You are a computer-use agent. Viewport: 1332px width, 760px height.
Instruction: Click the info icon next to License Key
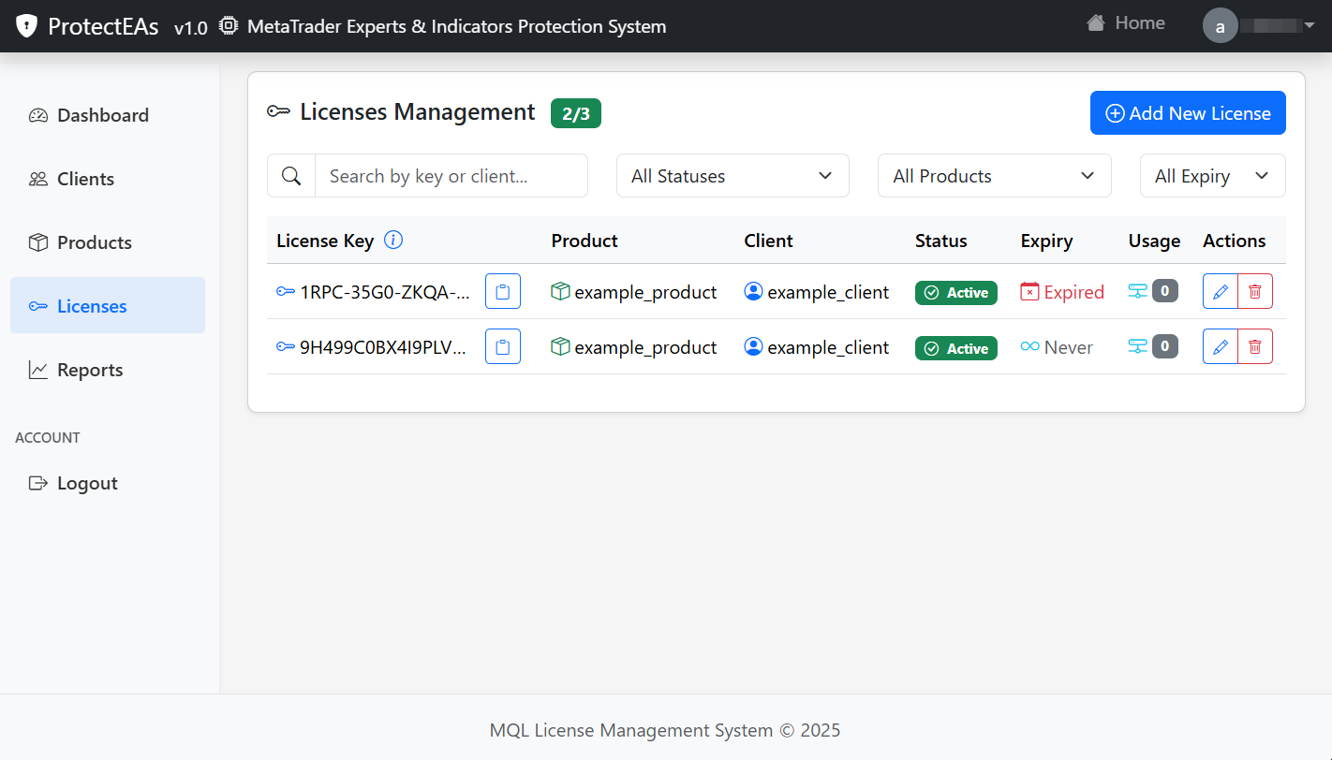click(x=394, y=241)
